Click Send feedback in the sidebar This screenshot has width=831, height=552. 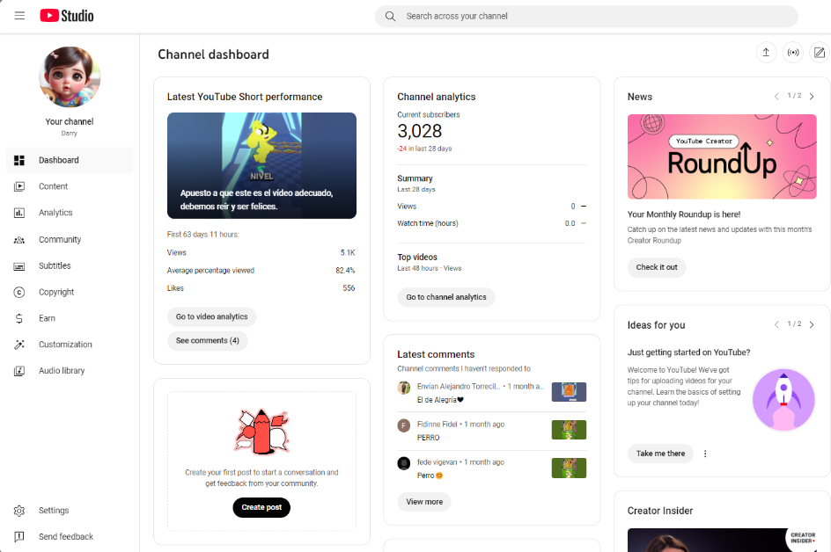(70, 537)
